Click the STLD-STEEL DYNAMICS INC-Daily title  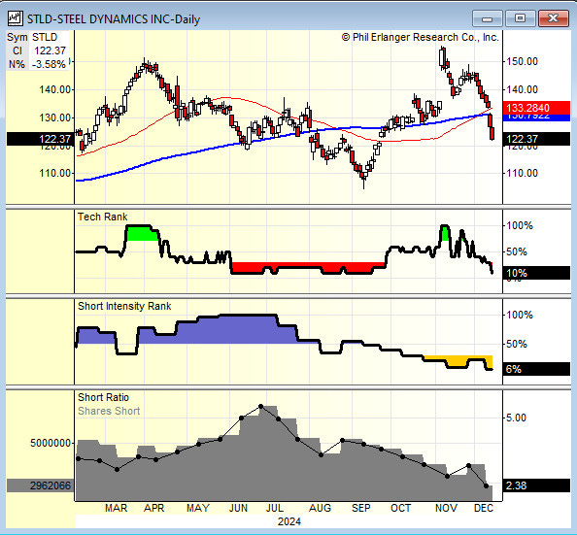114,19
